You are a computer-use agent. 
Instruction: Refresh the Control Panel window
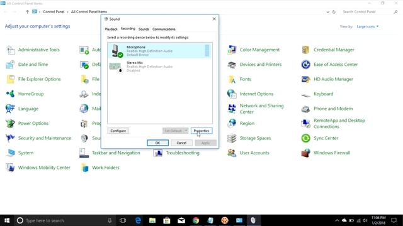pyautogui.click(x=334, y=12)
